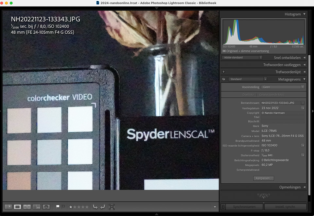Viewport: 314px width, 216px height.
Task: Switch to Grid view in the toolbar
Action: (x=8, y=207)
